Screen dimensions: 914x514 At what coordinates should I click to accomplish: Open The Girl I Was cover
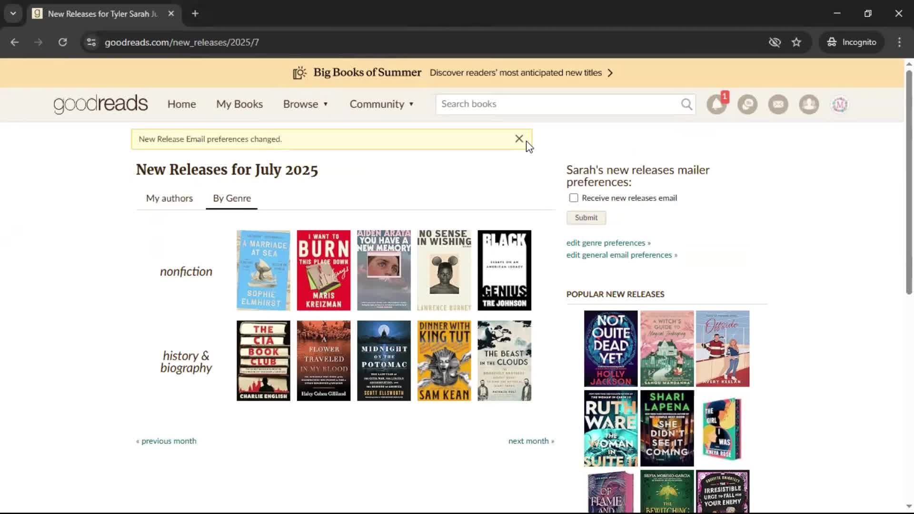(723, 428)
